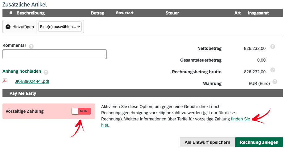Viewport: 286px width, 150px height.
Task: Click the Steuer column header
Action: [172, 13]
